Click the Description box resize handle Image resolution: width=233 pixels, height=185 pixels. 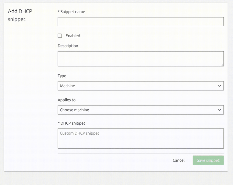222,65
